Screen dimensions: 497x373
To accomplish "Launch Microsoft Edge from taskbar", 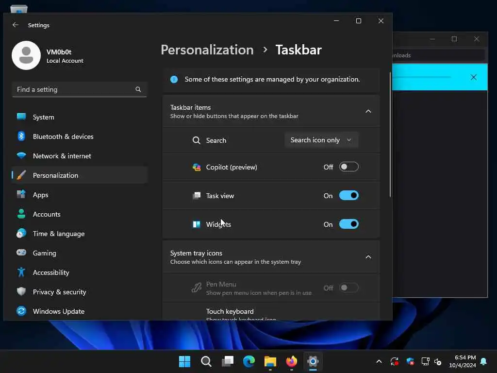I will [x=249, y=361].
